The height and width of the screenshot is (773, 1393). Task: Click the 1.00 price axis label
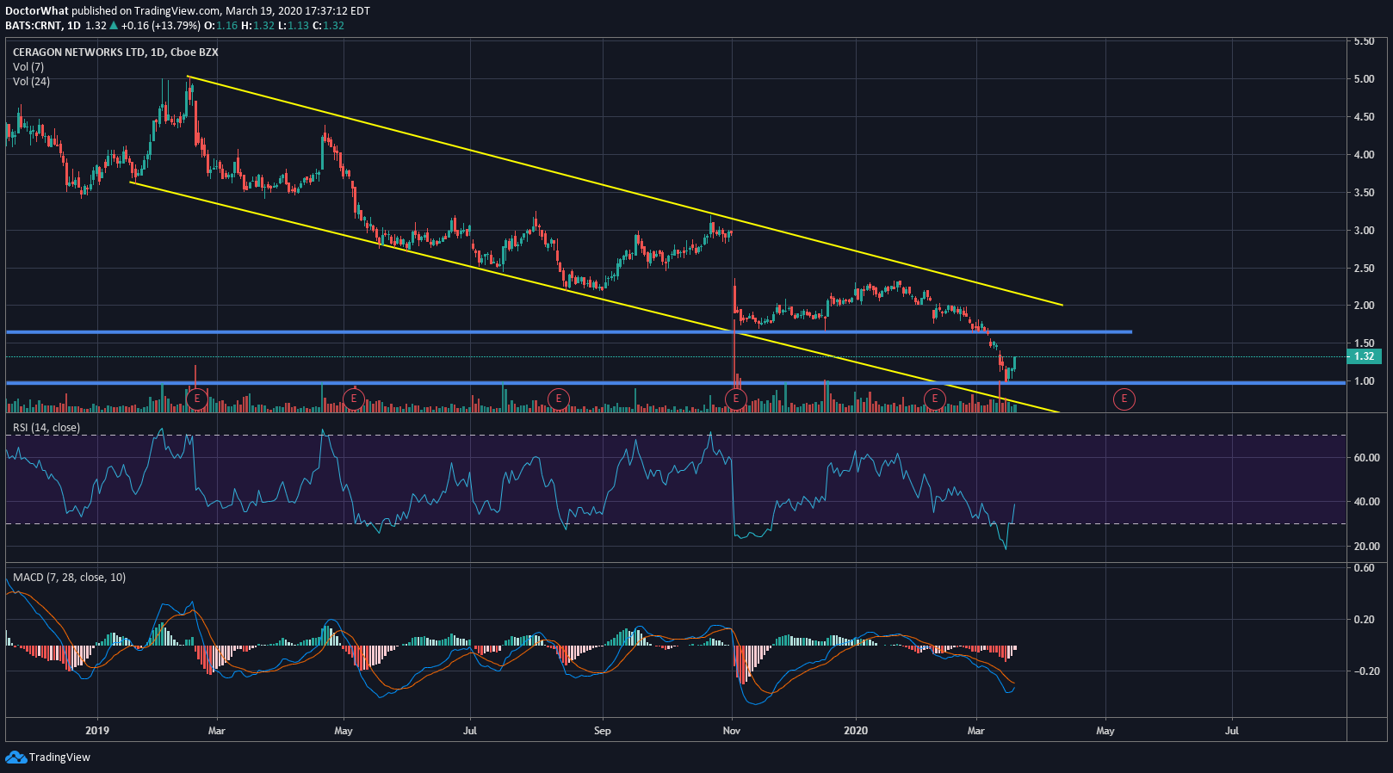click(1364, 381)
